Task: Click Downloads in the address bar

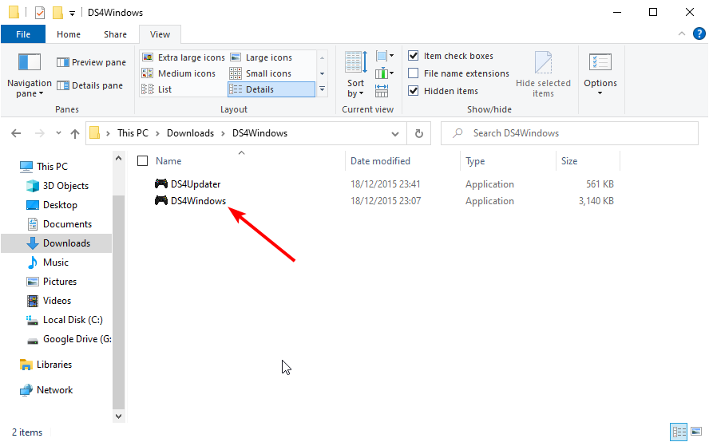Action: click(190, 133)
